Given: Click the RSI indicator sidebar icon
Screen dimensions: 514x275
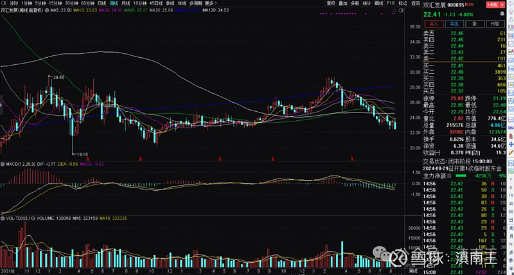Looking at the screenshot, I should pos(510,127).
